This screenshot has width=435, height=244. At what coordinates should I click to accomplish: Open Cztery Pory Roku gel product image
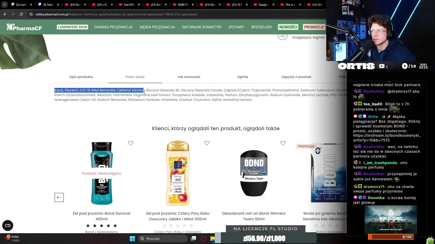[x=178, y=173]
